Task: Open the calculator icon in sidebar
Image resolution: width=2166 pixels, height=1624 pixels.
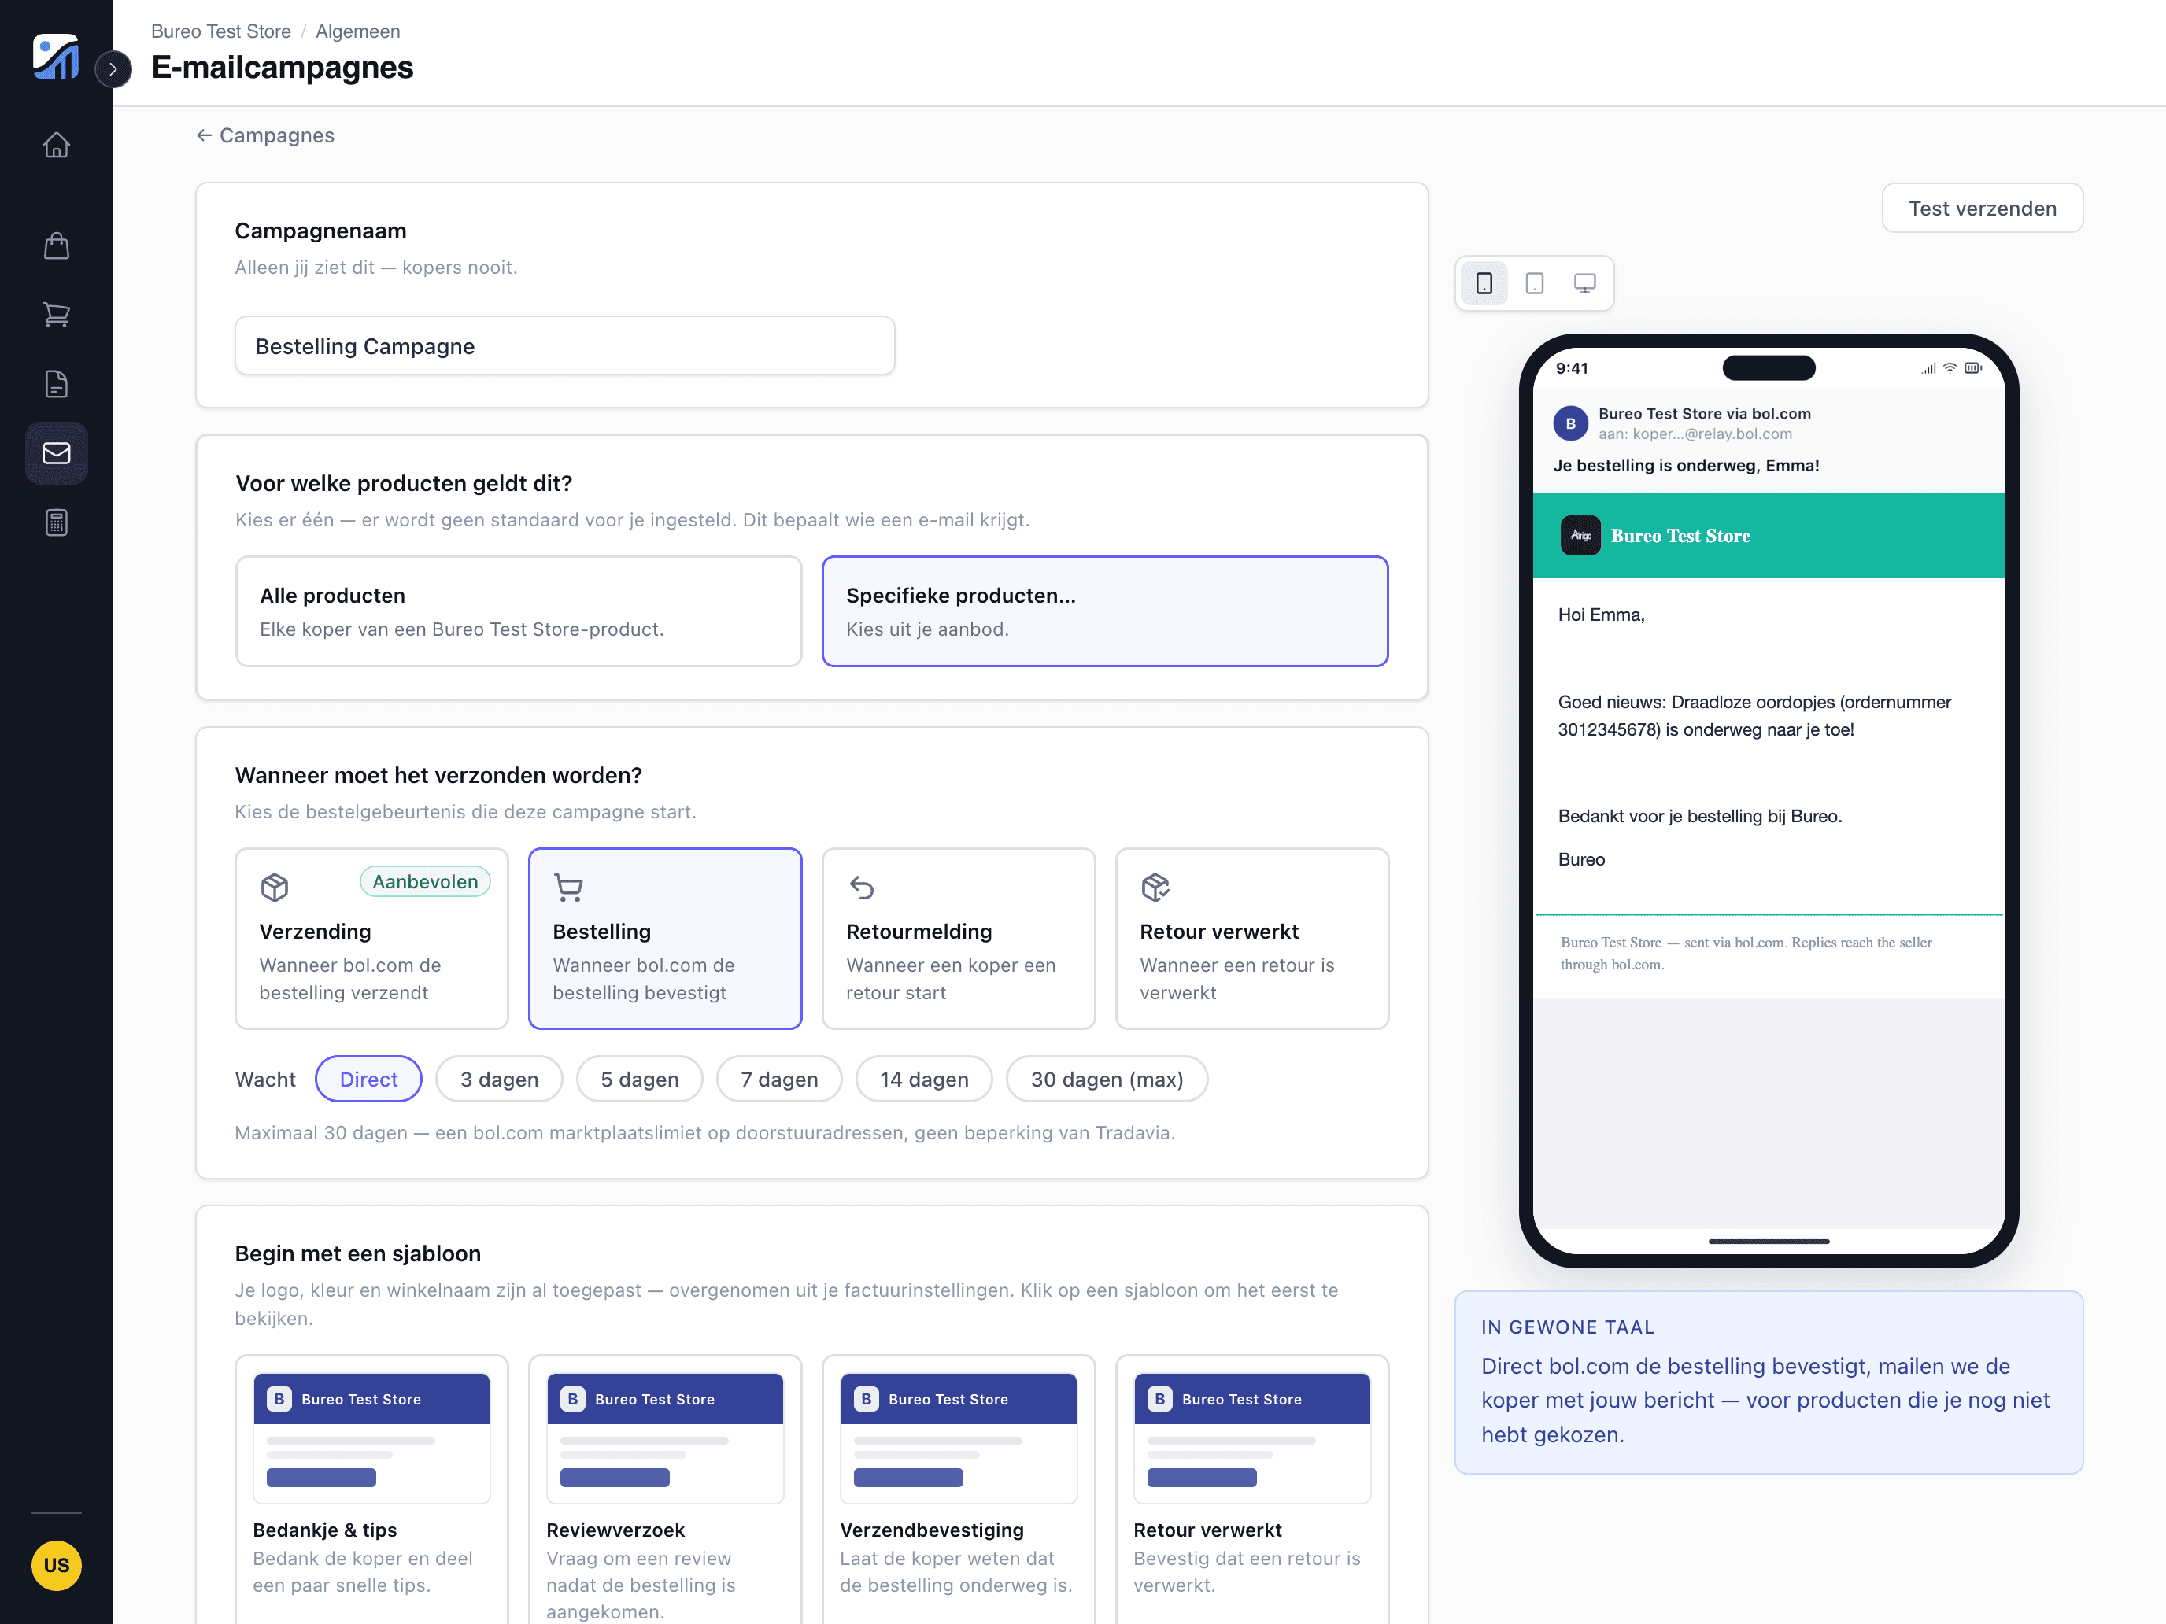Action: [56, 522]
